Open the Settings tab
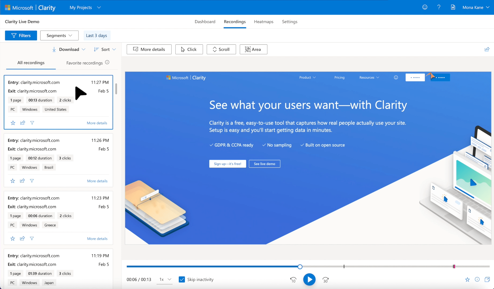The width and height of the screenshot is (494, 289). point(290,22)
